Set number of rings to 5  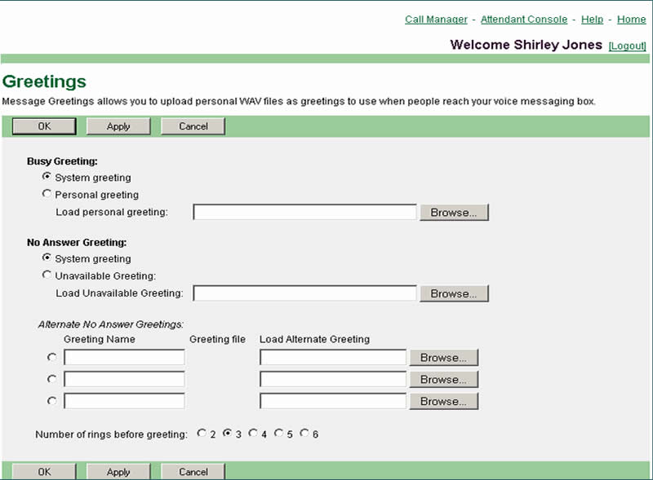coord(279,434)
